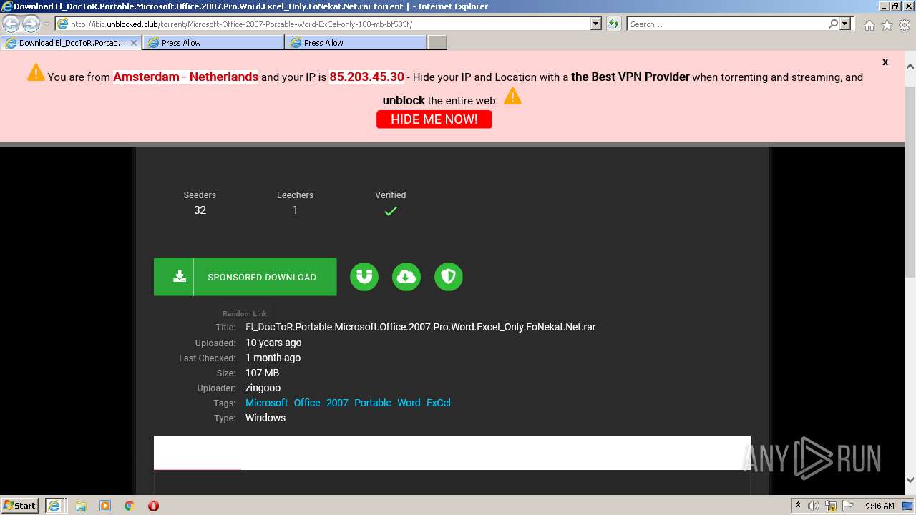Click the refresh page icon

point(614,24)
